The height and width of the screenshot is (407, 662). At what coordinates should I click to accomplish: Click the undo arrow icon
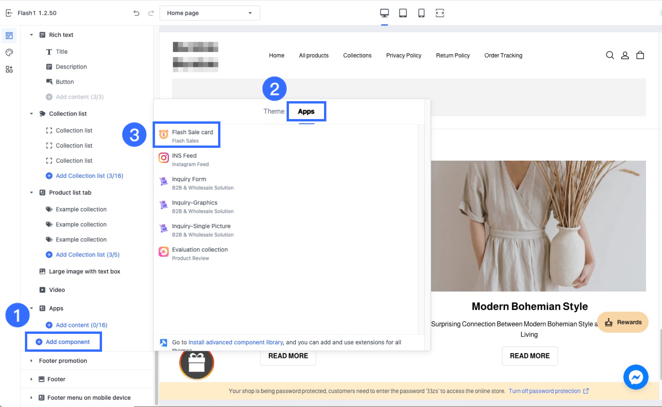pos(136,13)
